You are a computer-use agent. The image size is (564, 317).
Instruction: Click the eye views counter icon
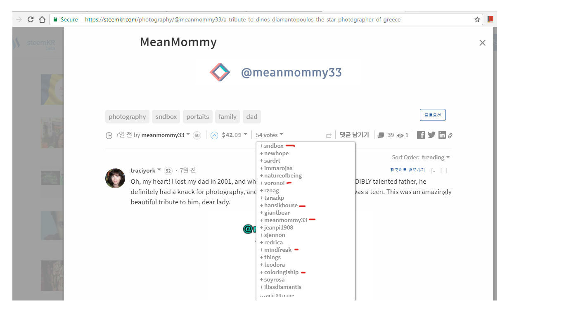tap(400, 135)
